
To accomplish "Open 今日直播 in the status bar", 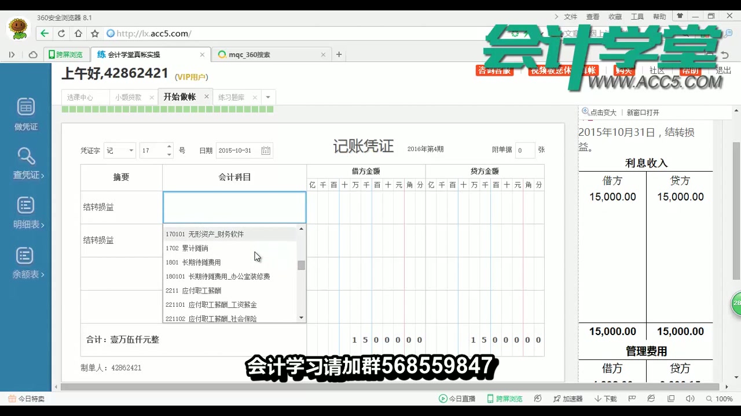I will tap(457, 399).
